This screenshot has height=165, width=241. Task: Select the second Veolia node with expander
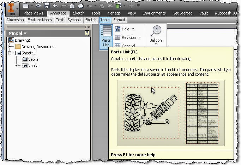30,66
